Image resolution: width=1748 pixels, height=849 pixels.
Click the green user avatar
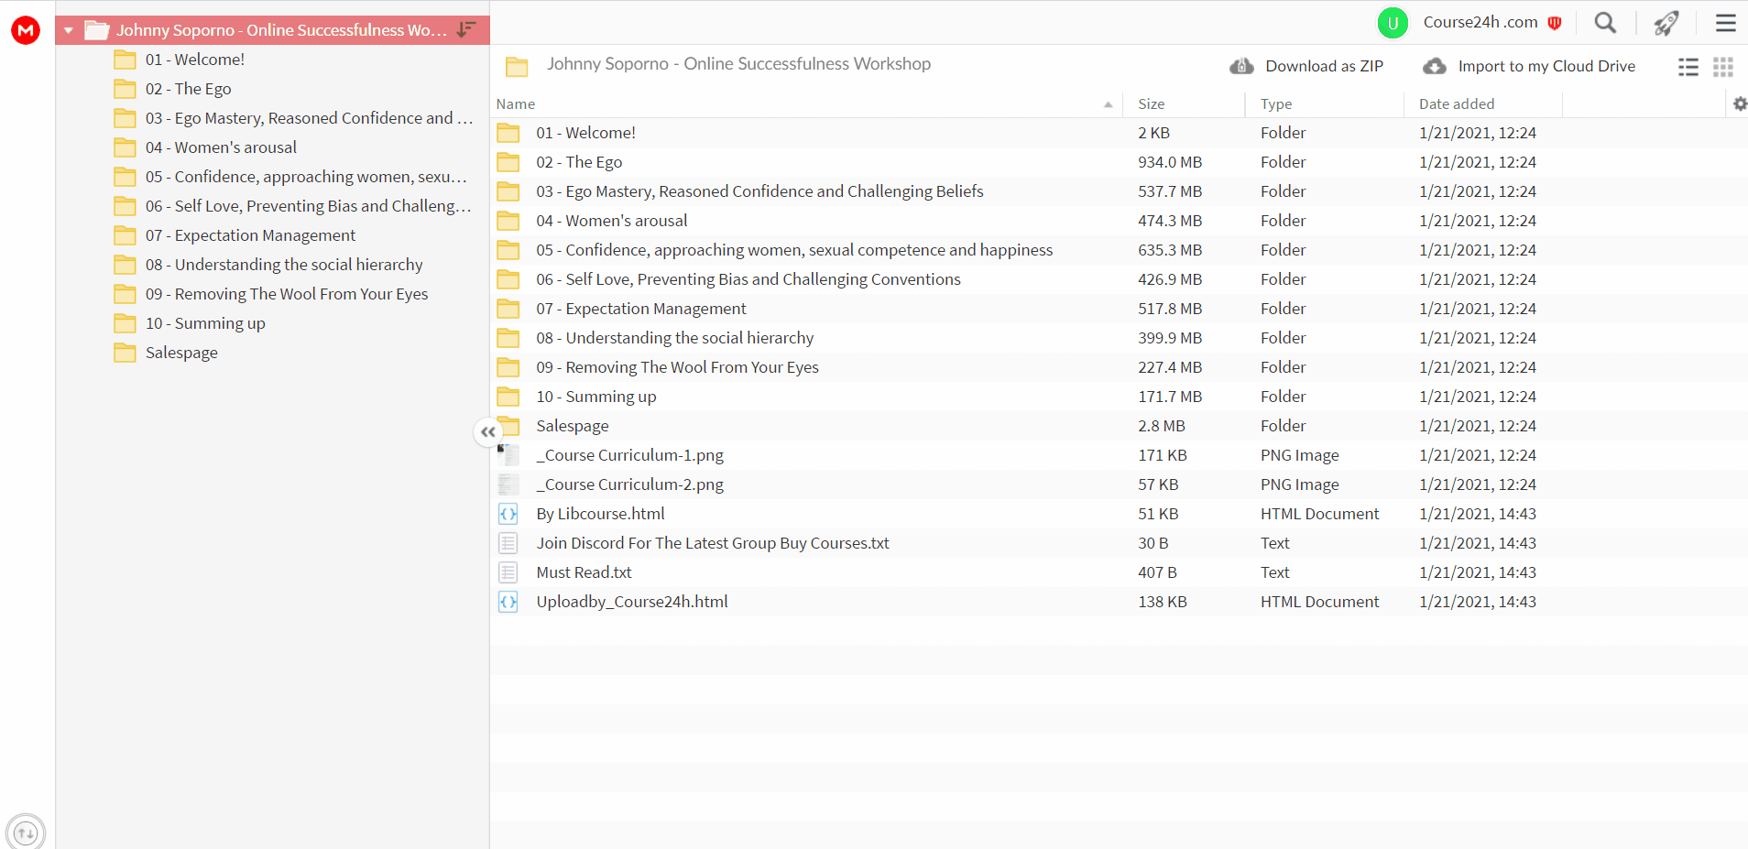1393,23
